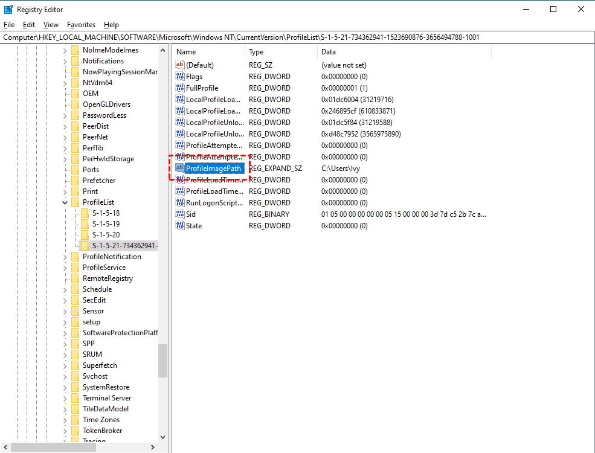Click the Time Zones folder icon

point(75,420)
